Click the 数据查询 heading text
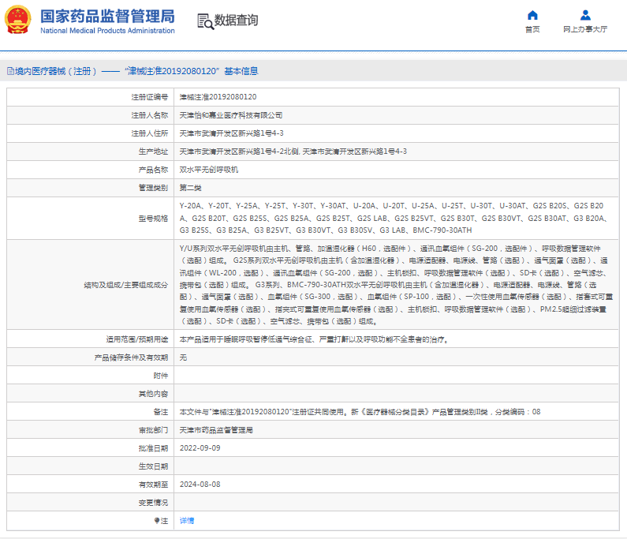 tap(236, 21)
